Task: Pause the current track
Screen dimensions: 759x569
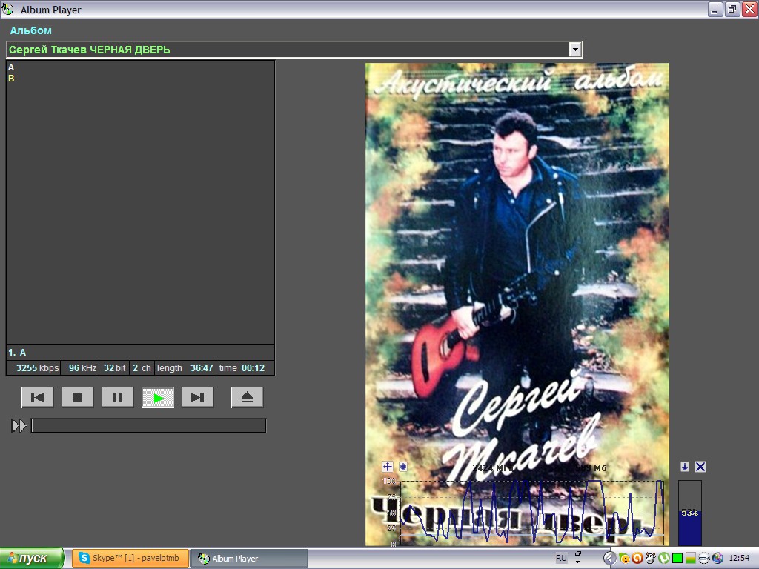Action: pos(118,397)
